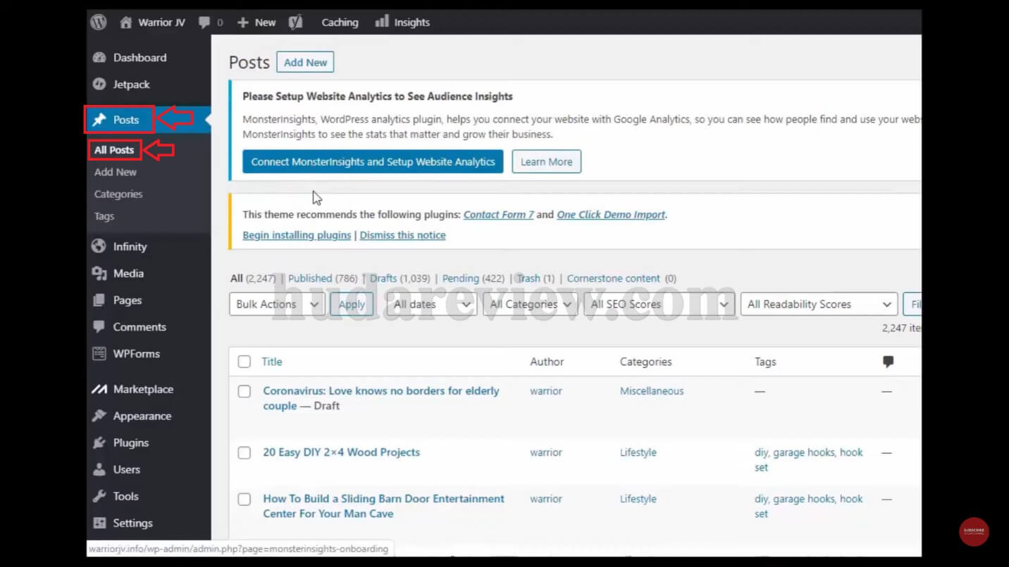This screenshot has width=1009, height=567.
Task: Sort by the comments column bubble icon
Action: point(888,361)
